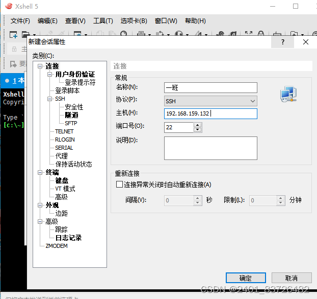Click the open session folder icon
317x299 pixels.
click(x=25, y=34)
